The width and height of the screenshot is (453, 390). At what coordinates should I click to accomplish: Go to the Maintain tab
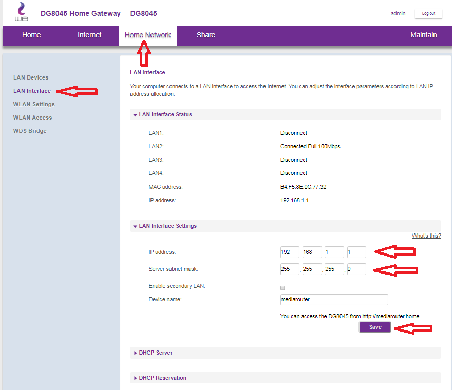click(x=423, y=35)
